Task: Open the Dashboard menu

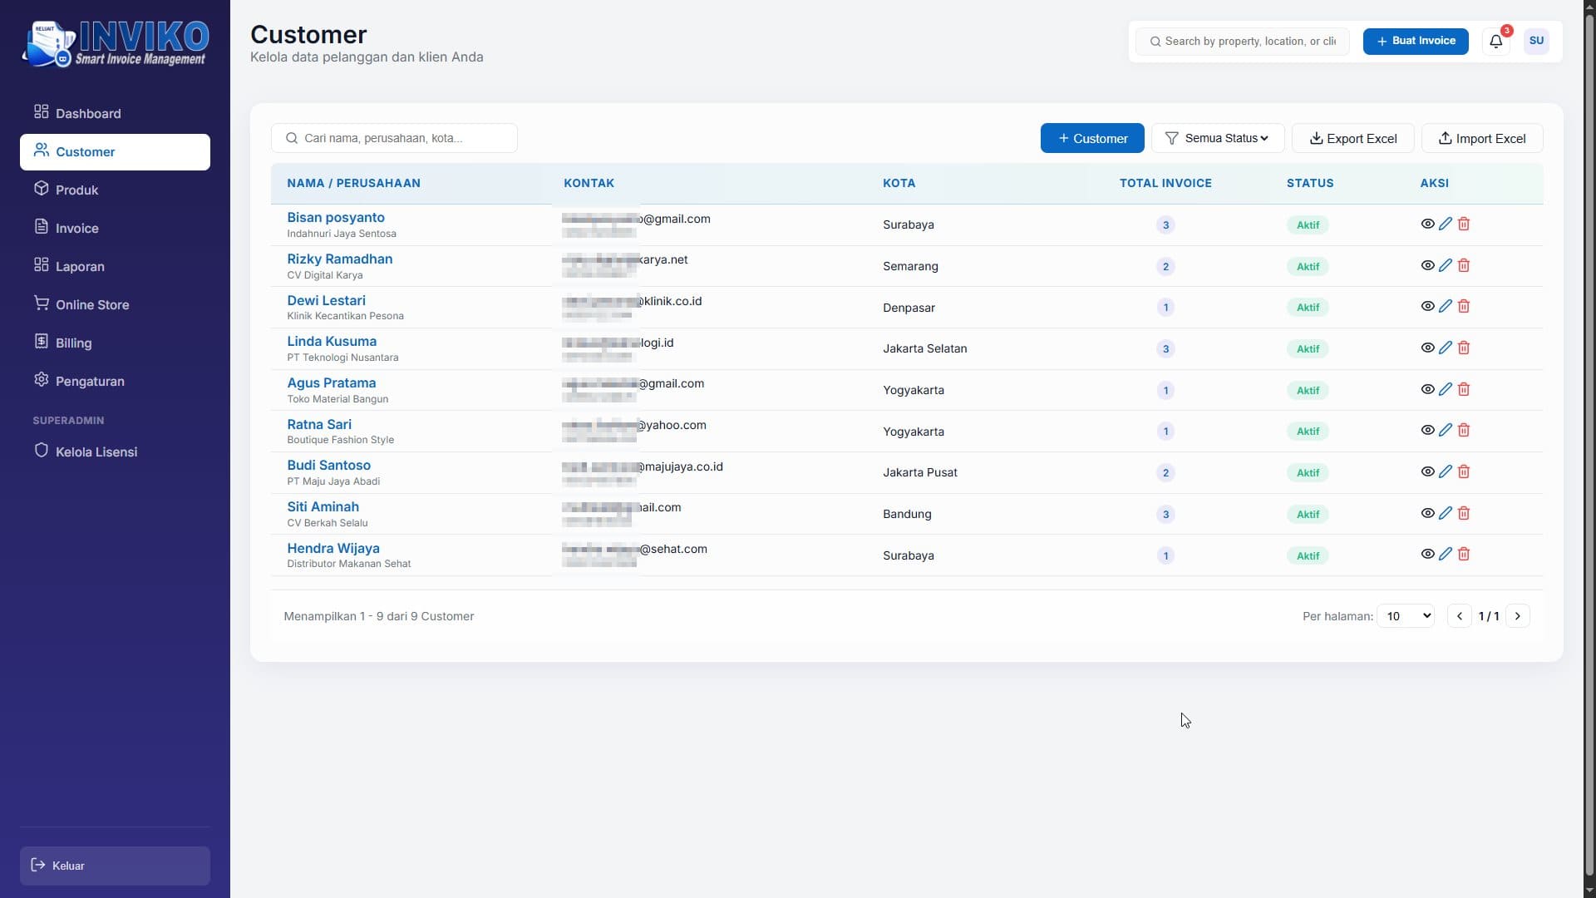Action: [115, 113]
